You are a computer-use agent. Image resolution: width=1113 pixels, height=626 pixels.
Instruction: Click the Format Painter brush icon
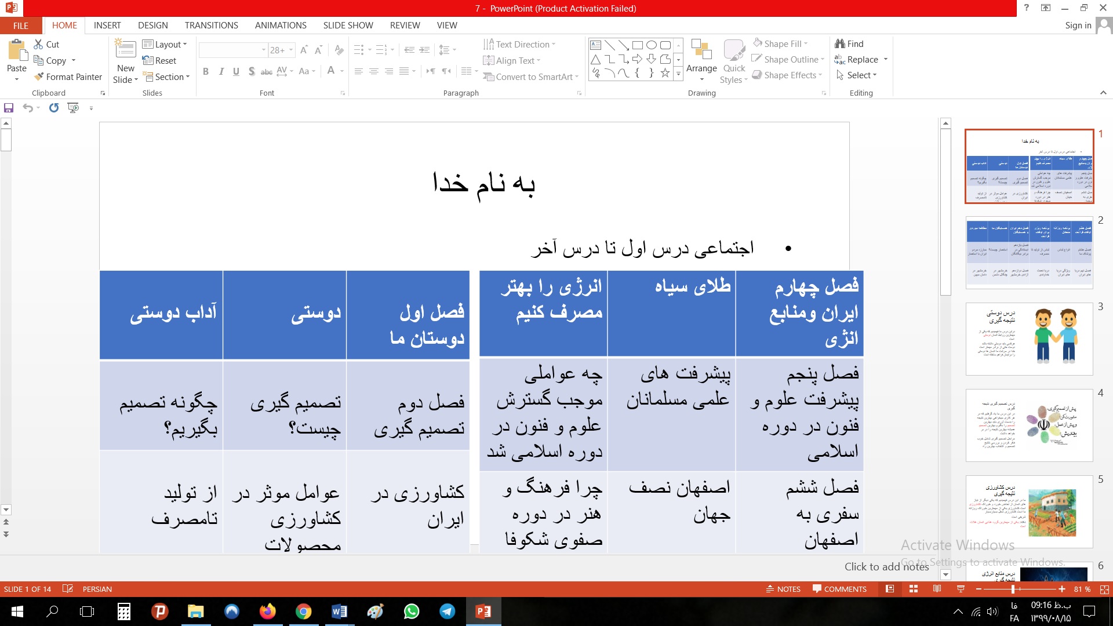pyautogui.click(x=39, y=77)
